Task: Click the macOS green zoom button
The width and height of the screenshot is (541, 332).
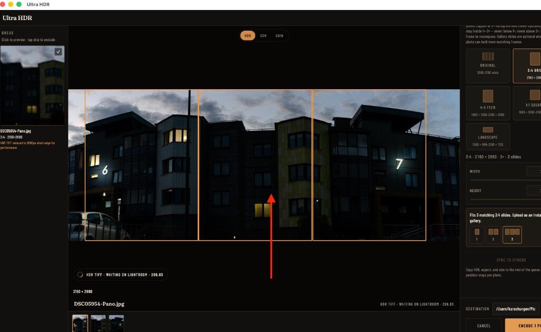Action: pos(19,4)
